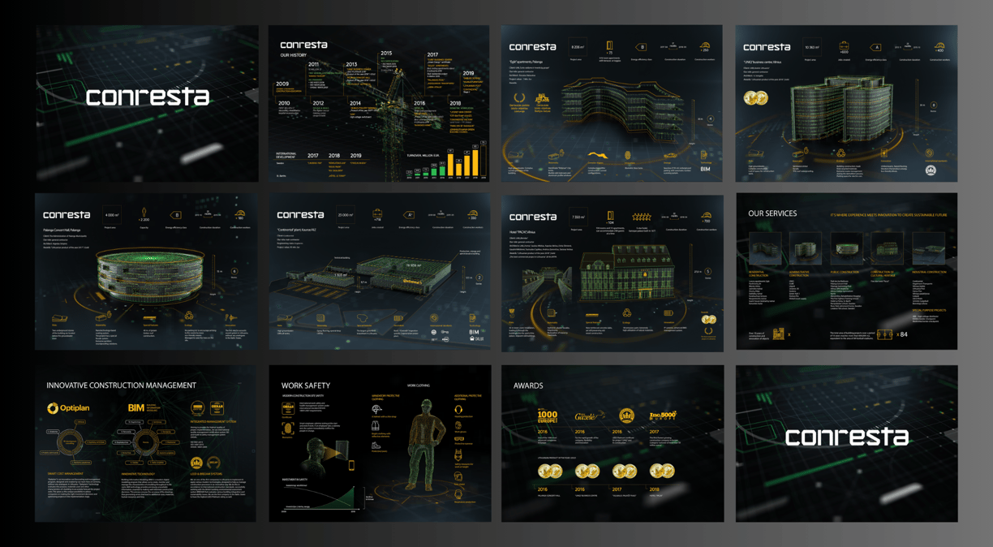
Task: Click the five-star rating on Hotel PACAI slide
Action: coord(642,217)
